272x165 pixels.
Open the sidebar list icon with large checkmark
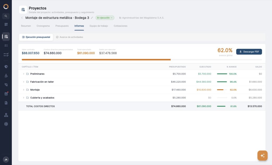pyautogui.click(x=6, y=55)
